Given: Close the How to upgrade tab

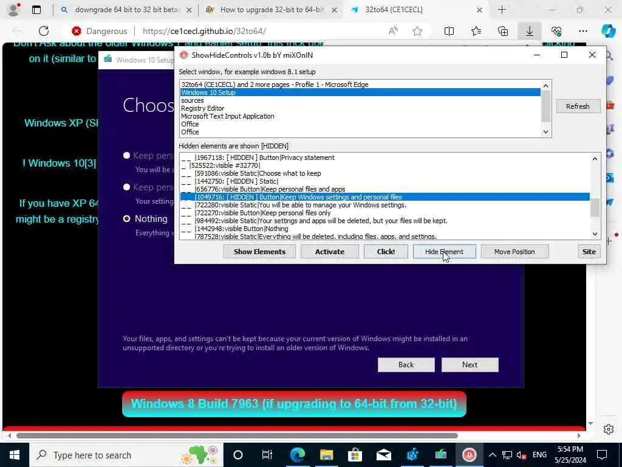Looking at the screenshot, I should (335, 10).
